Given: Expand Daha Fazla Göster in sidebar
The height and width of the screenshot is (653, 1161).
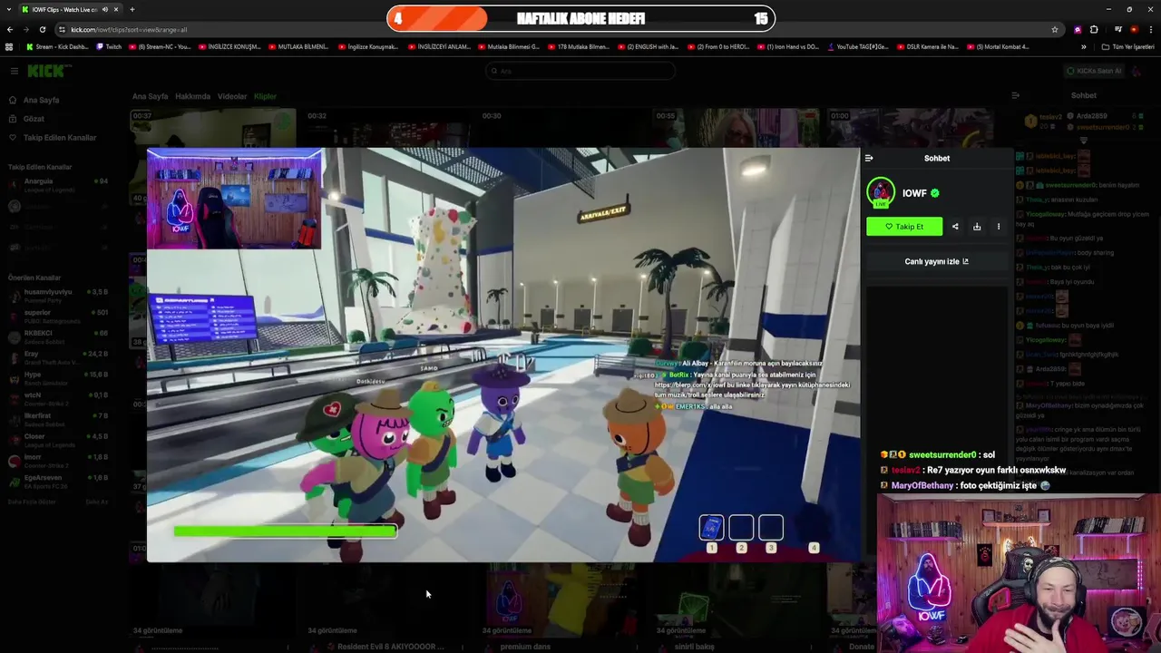Looking at the screenshot, I should coord(32,502).
